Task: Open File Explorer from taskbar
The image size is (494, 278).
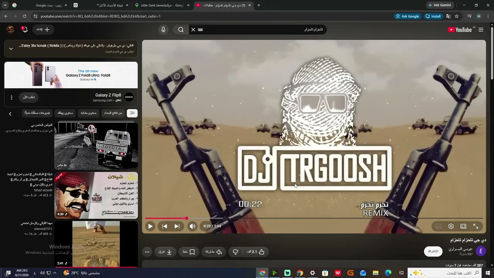Action: [x=376, y=273]
